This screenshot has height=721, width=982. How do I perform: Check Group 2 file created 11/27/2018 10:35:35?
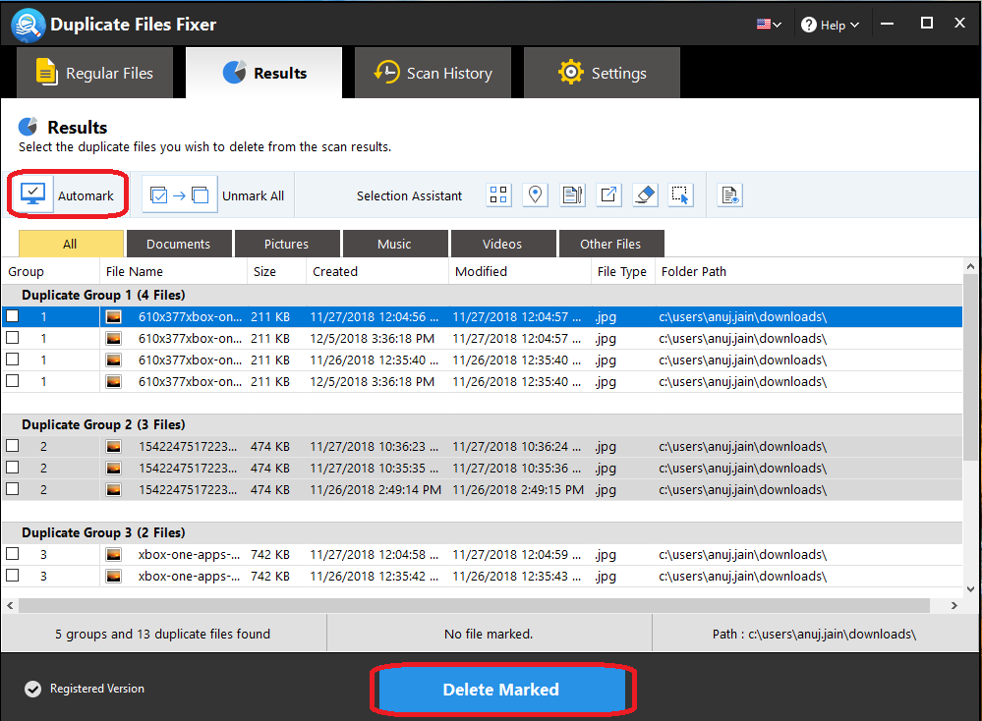tap(13, 468)
